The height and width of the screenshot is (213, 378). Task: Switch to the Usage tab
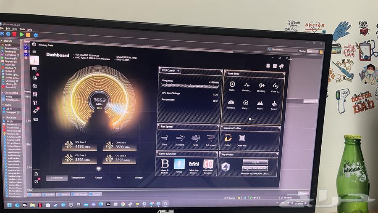98,178
